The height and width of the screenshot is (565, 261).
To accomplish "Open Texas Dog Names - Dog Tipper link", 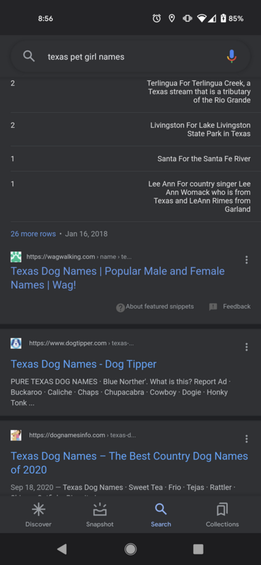I will click(x=84, y=364).
